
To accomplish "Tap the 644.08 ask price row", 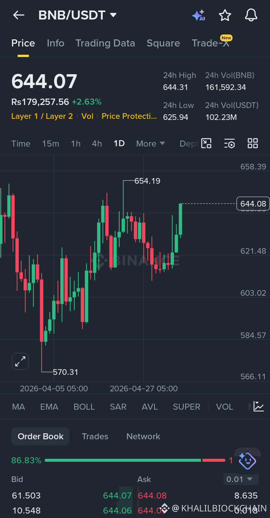I will 152,496.
